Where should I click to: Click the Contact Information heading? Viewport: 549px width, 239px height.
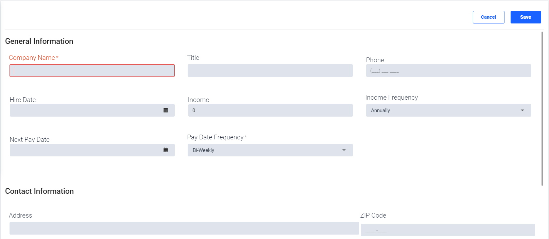coord(39,191)
